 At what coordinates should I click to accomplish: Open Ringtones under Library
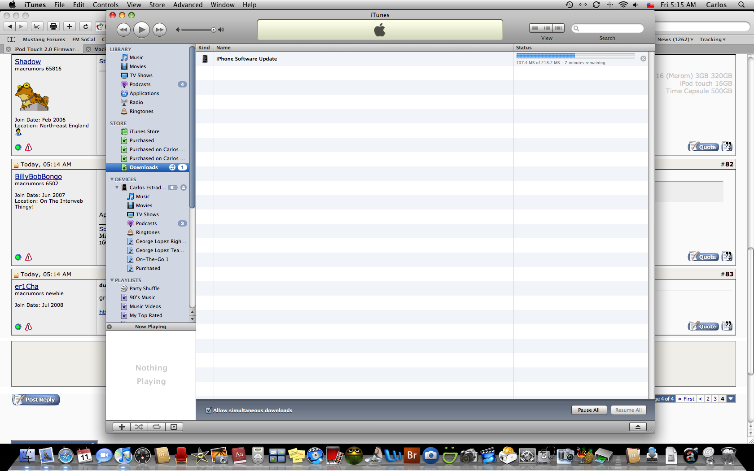tap(141, 111)
